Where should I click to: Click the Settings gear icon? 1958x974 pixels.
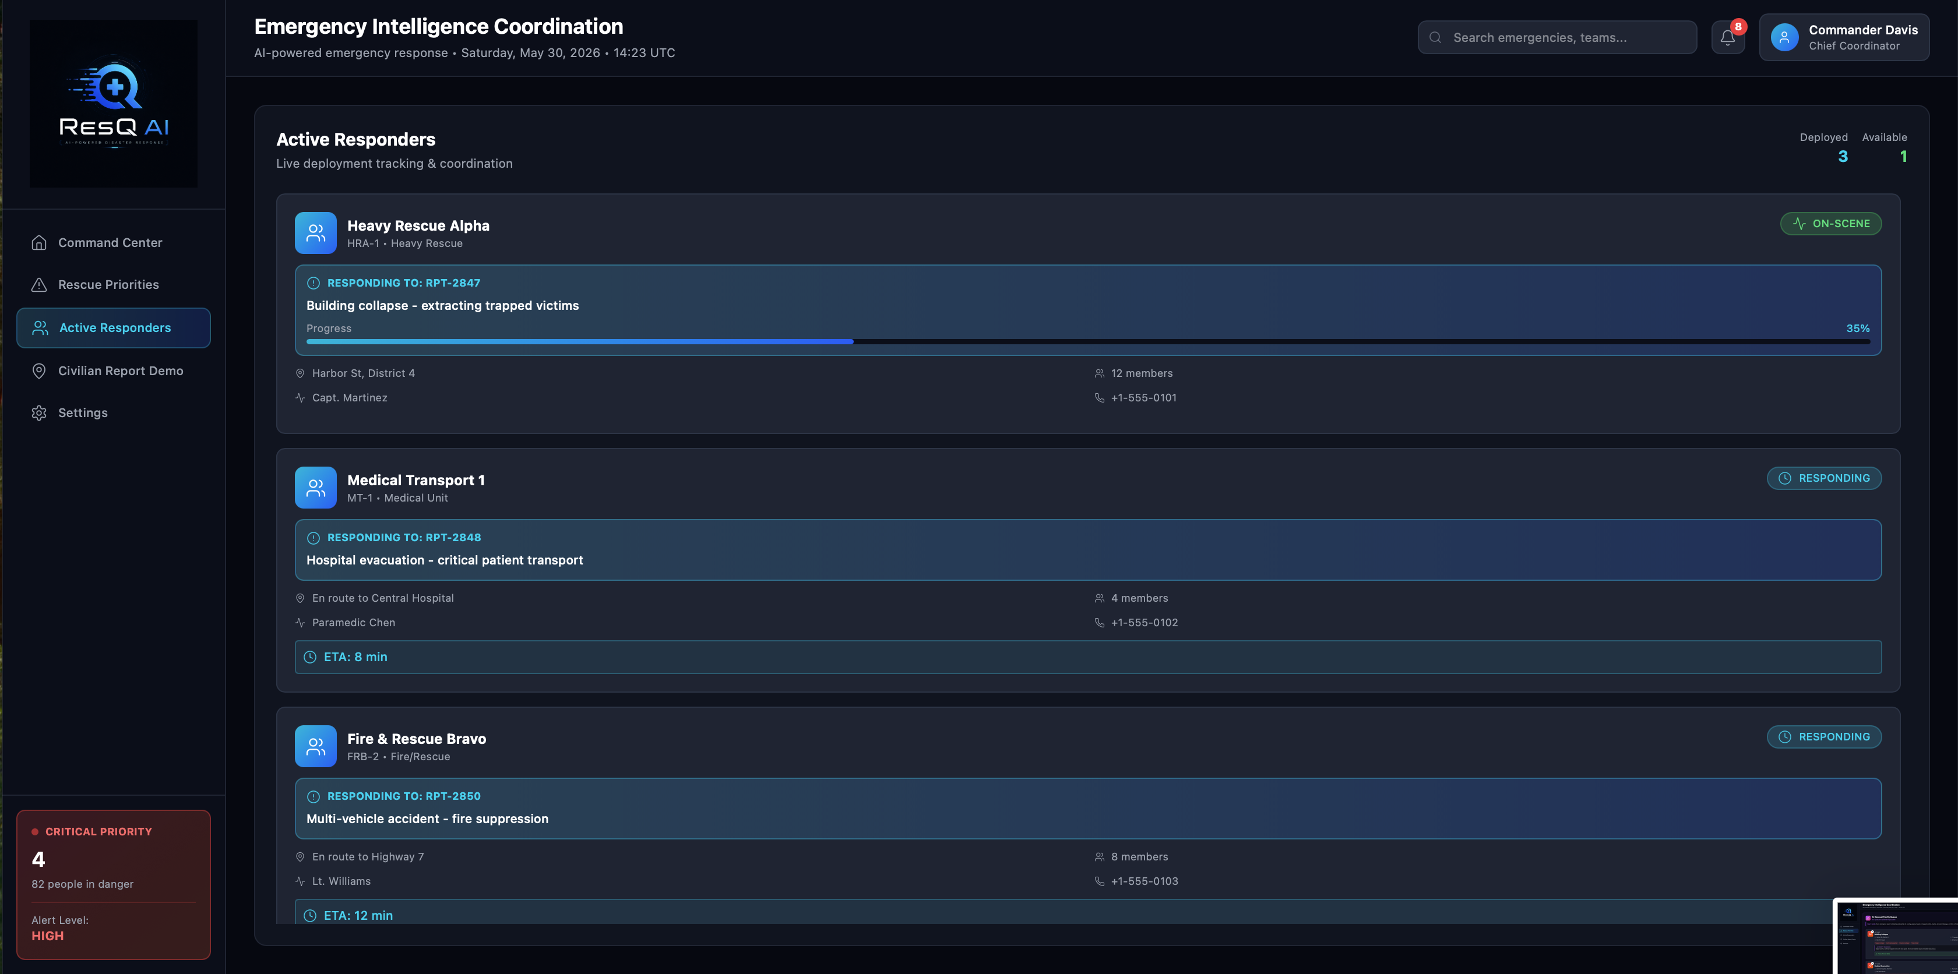pyautogui.click(x=39, y=412)
